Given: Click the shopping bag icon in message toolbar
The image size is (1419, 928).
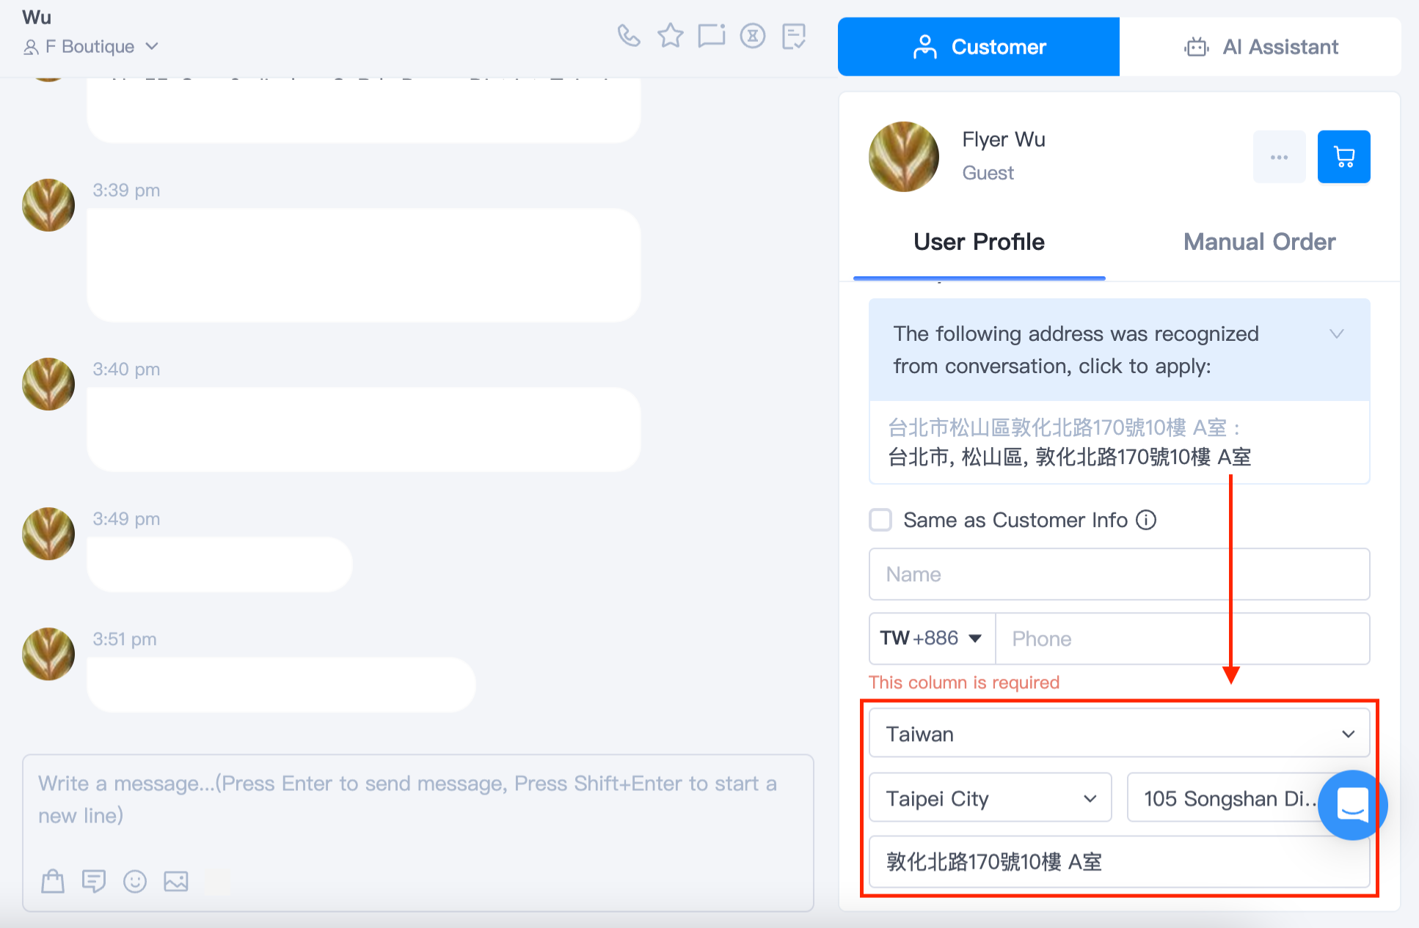Looking at the screenshot, I should tap(53, 880).
